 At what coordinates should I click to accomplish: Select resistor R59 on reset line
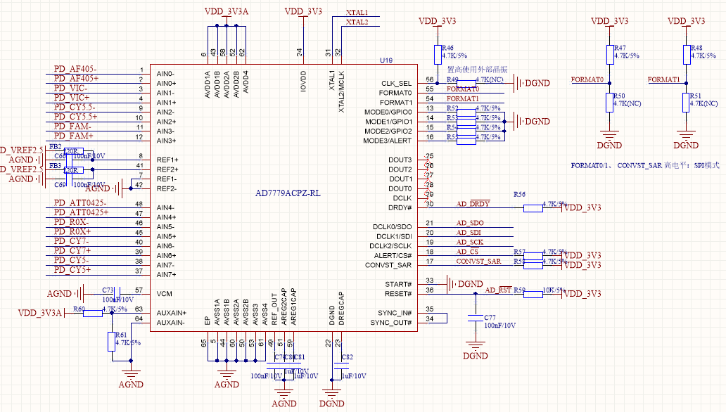point(533,295)
